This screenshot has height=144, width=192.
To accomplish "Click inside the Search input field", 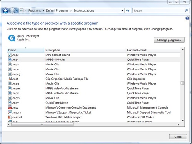I will click(159, 11).
